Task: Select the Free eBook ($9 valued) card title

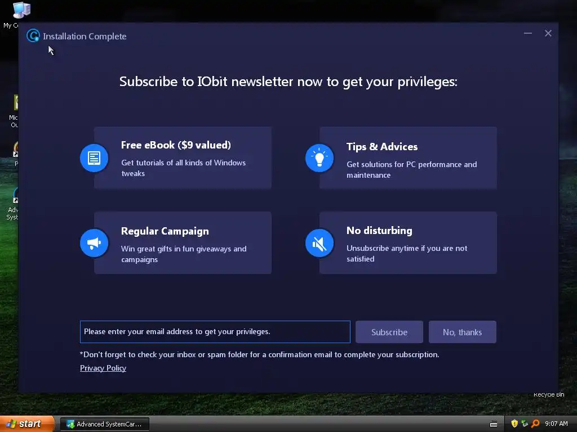Action: 176,145
